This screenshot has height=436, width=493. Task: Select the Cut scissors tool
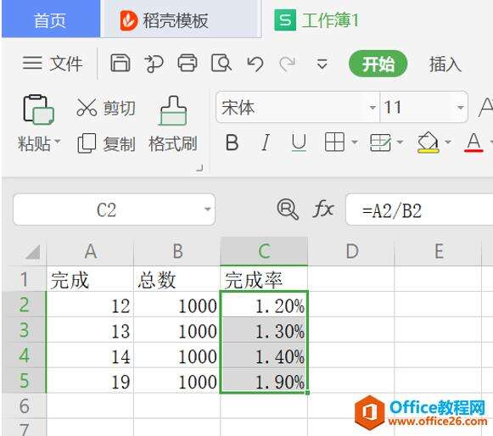coord(87,108)
